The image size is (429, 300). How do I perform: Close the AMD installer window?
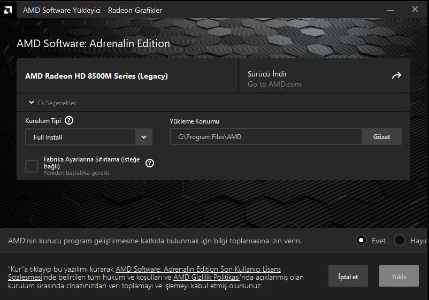pyautogui.click(x=415, y=9)
